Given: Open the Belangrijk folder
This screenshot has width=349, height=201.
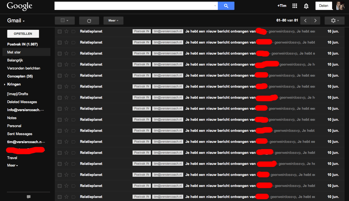Looking at the screenshot, I should click(x=15, y=60).
